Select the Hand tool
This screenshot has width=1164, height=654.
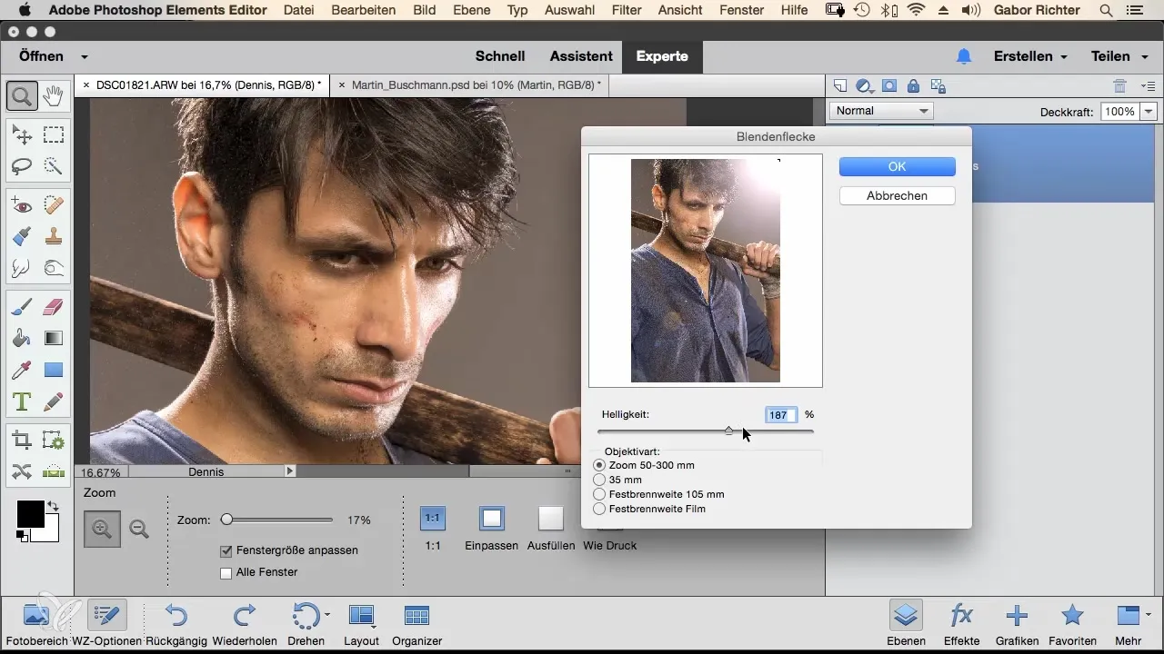(54, 94)
